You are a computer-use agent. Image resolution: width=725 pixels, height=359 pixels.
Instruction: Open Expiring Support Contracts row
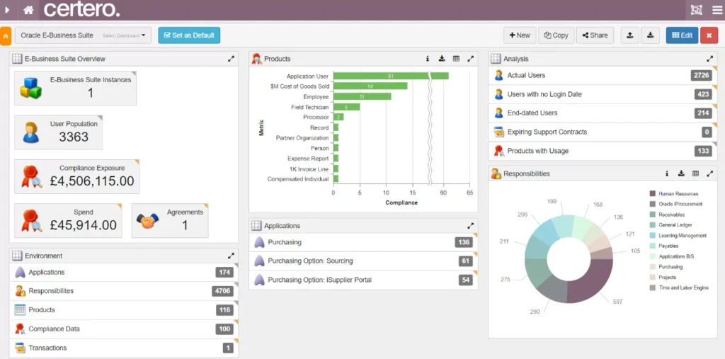pos(603,132)
